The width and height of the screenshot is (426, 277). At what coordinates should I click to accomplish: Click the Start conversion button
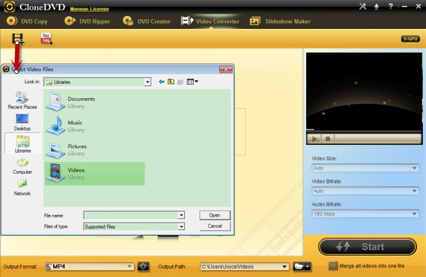coord(368,247)
